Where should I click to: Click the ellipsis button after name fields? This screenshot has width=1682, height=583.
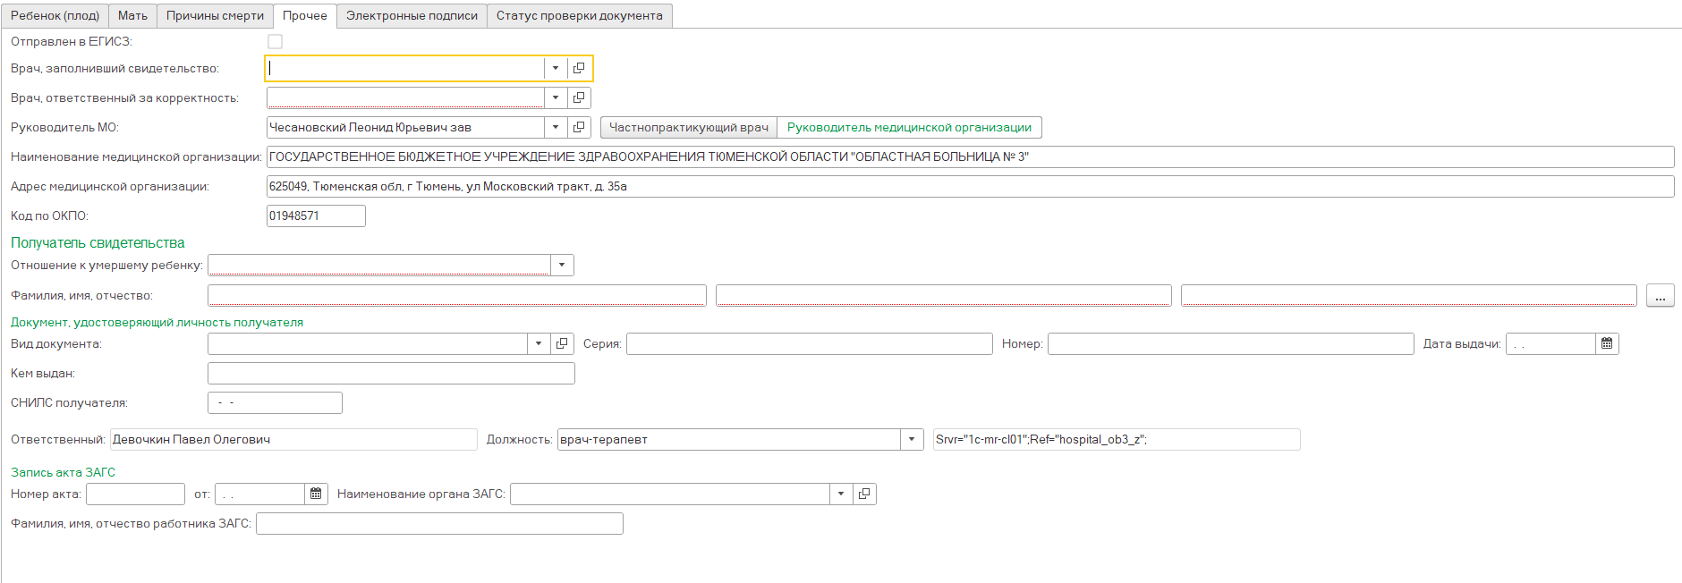tap(1660, 296)
